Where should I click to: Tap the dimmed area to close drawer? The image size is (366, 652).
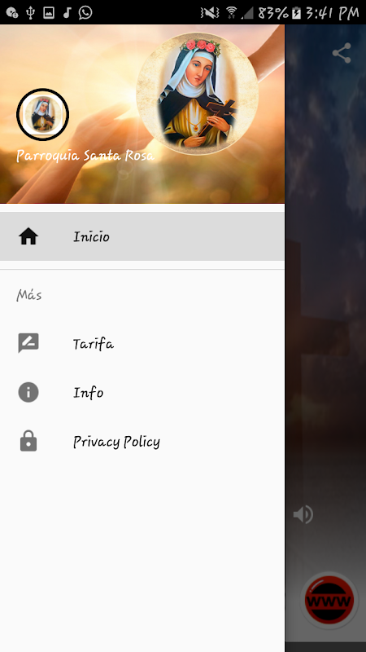tap(325, 333)
